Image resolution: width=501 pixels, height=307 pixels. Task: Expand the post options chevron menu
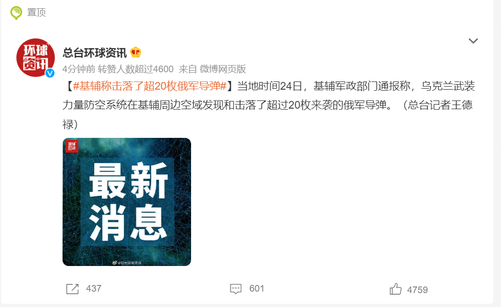[x=473, y=41]
